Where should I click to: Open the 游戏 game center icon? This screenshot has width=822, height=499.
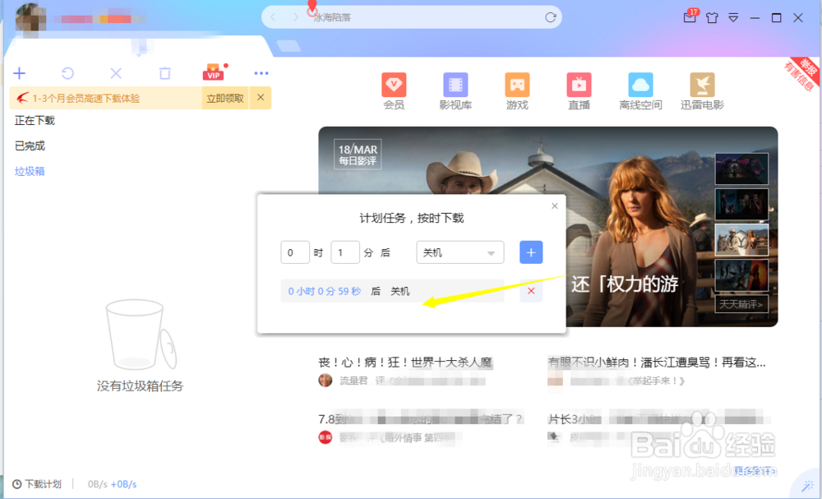(x=517, y=85)
